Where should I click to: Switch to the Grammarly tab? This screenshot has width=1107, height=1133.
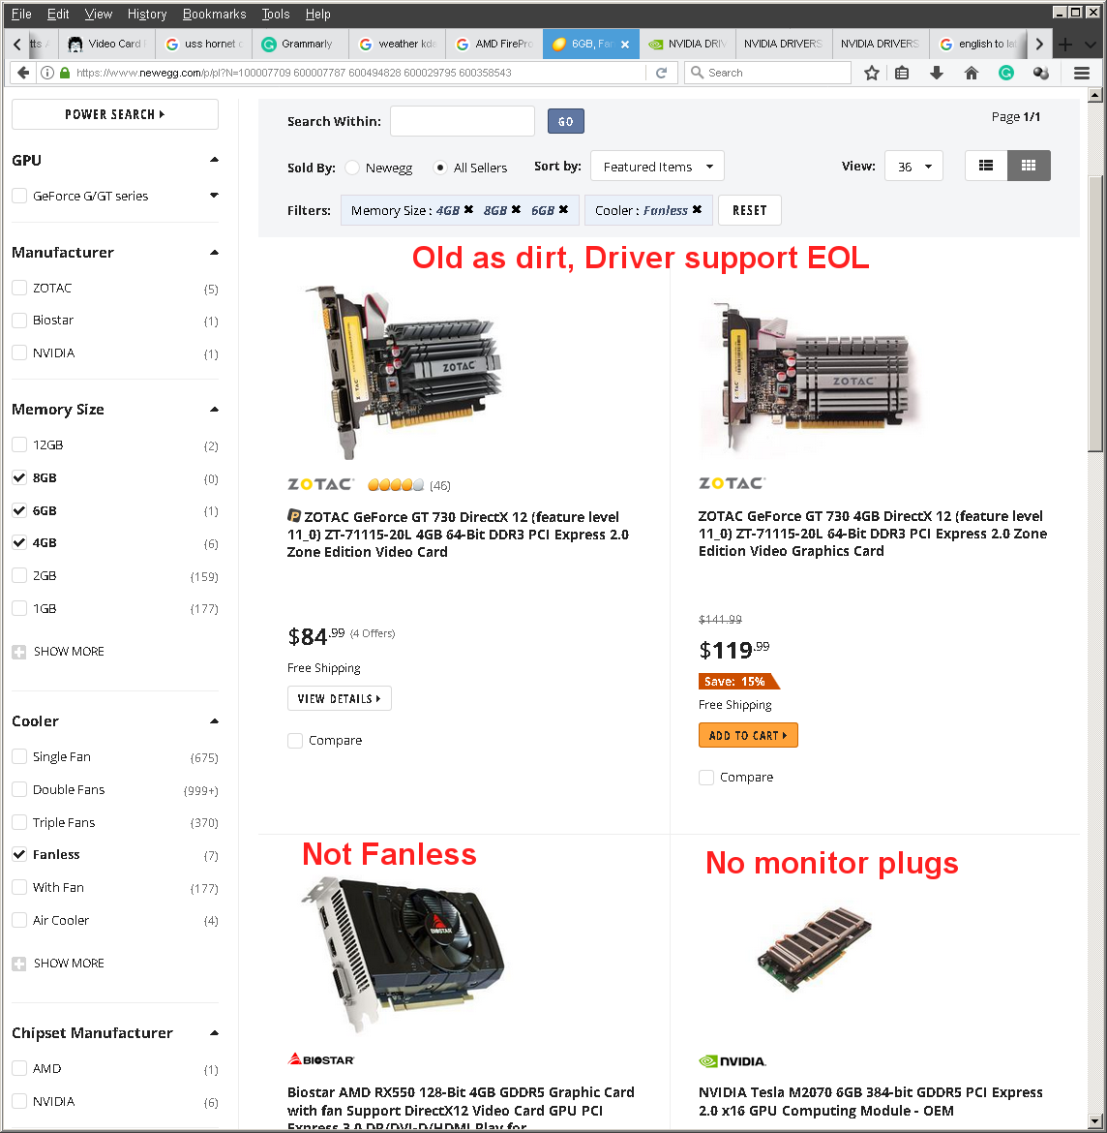tap(300, 45)
